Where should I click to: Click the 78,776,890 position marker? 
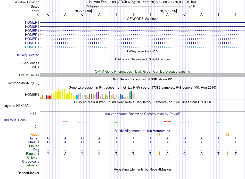pyautogui.click(x=83, y=11)
